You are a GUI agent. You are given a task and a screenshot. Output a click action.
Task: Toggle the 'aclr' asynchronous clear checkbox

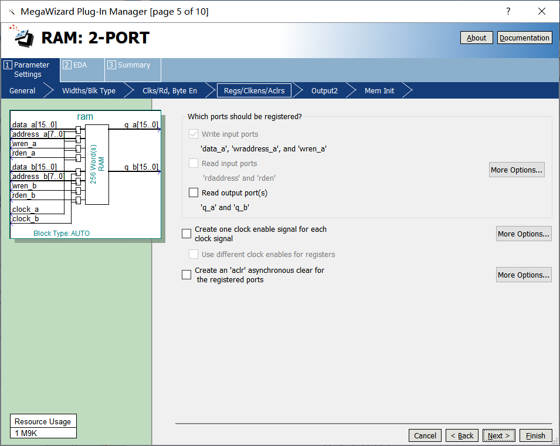186,275
